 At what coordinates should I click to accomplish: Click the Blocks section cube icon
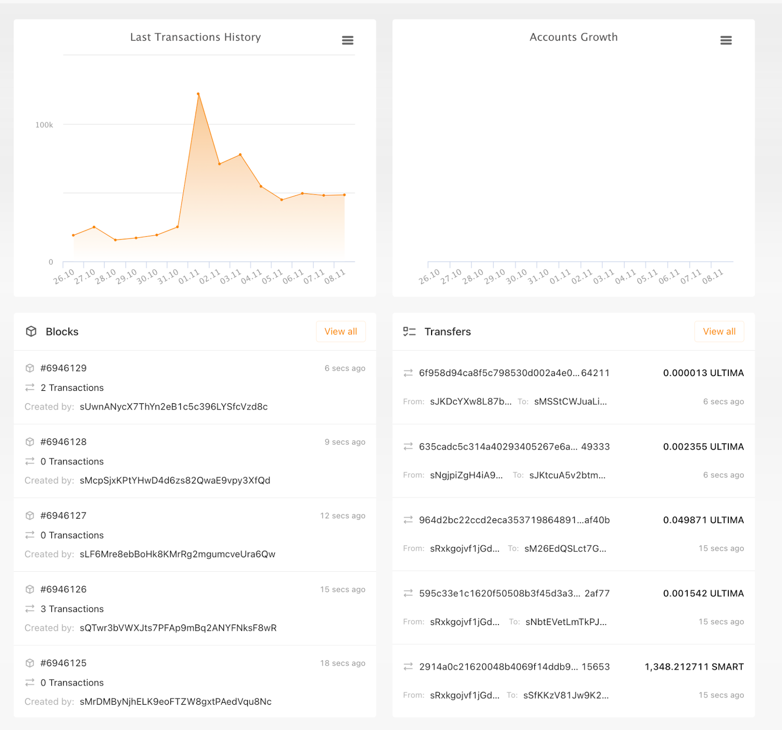click(31, 332)
